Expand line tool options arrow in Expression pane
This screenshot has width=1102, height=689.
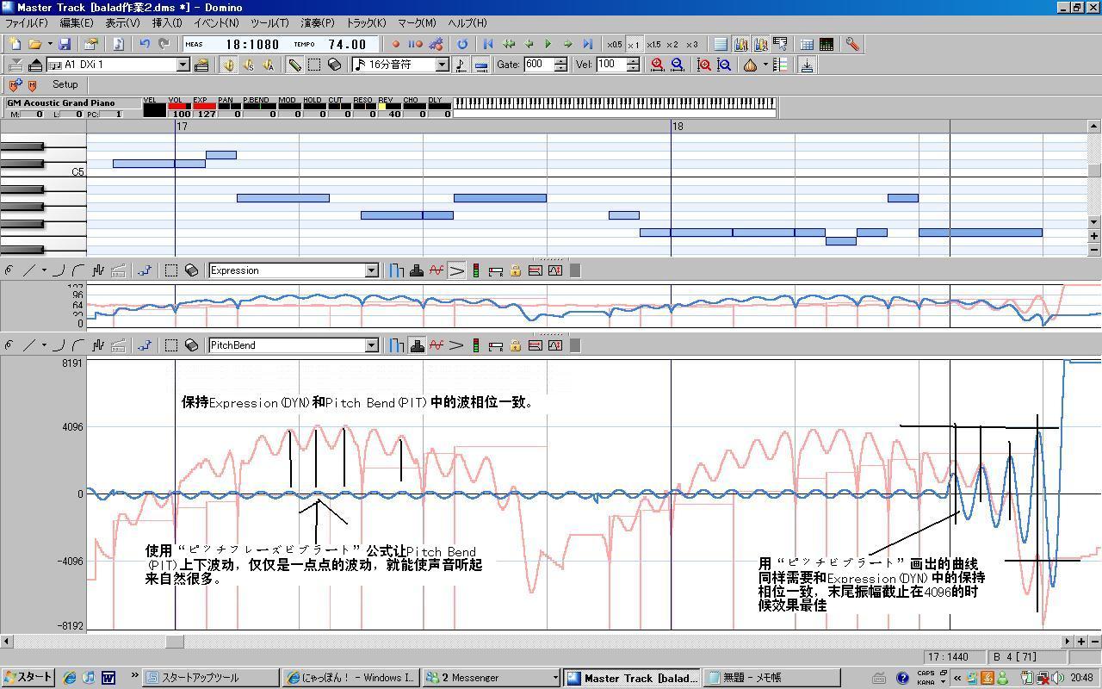click(x=44, y=270)
